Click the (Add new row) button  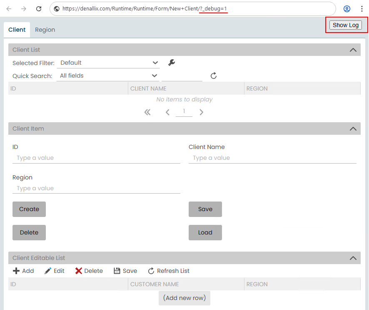pos(184,298)
